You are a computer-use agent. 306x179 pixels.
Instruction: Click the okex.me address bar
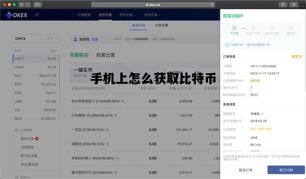[153, 5]
